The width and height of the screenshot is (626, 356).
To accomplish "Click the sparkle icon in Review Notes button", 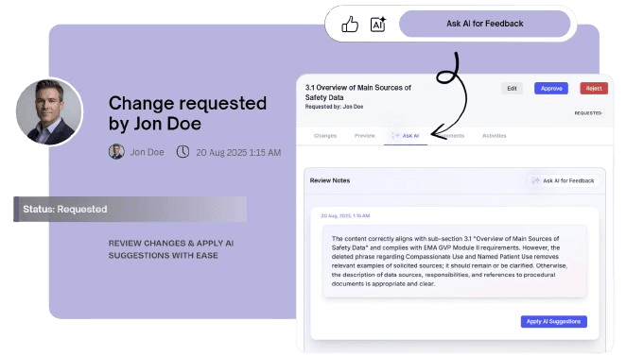I will click(x=535, y=180).
